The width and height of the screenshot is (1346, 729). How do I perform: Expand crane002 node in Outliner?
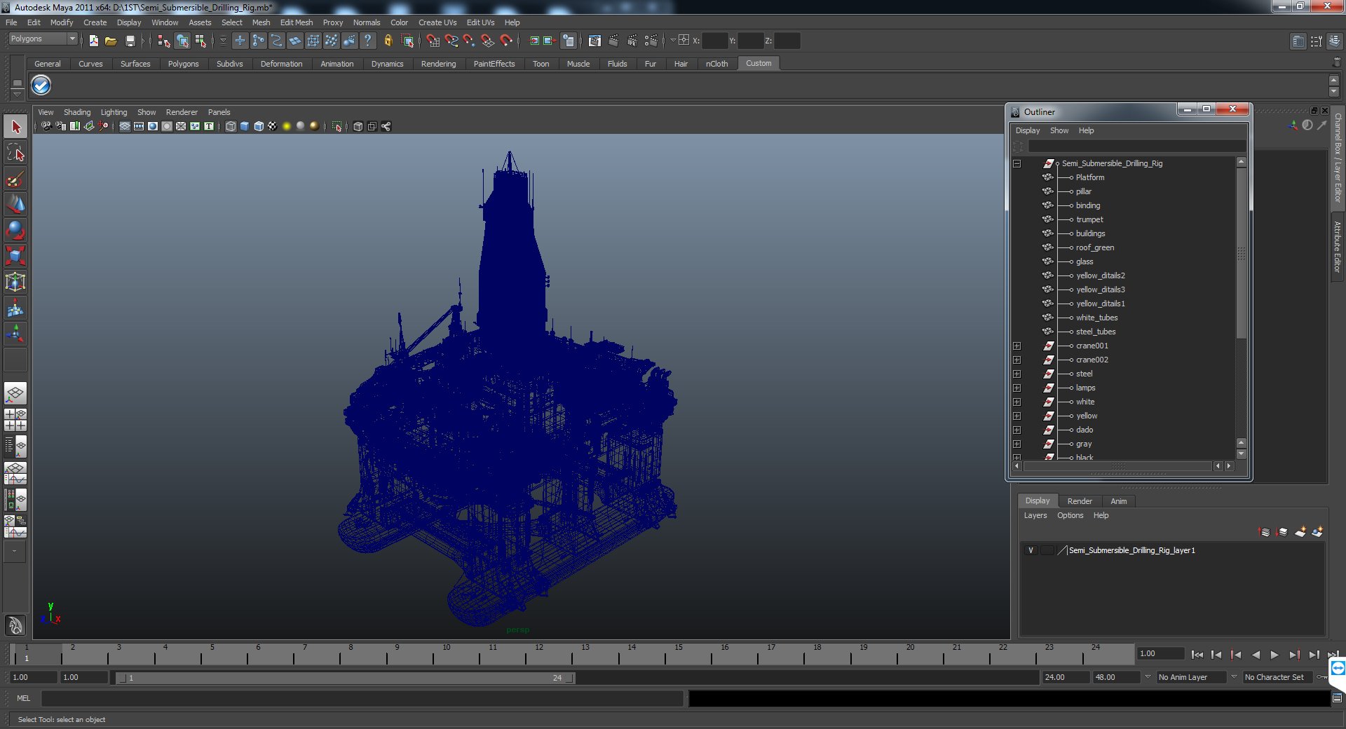[x=1017, y=360]
